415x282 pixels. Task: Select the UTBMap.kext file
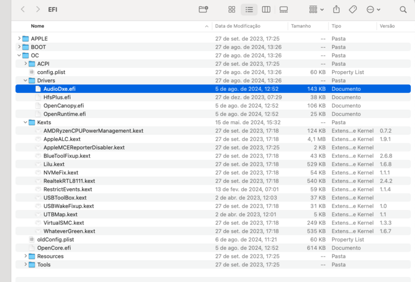[60, 215]
